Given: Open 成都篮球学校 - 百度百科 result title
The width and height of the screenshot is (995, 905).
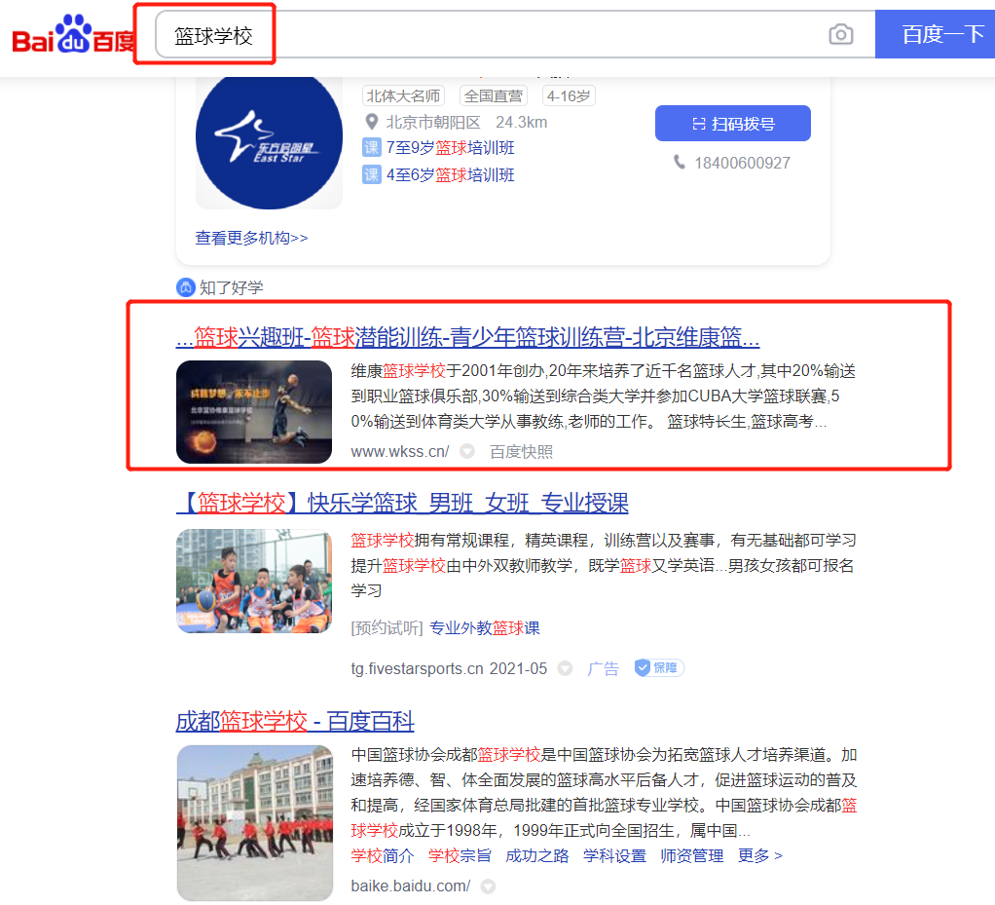Looking at the screenshot, I should (x=295, y=722).
